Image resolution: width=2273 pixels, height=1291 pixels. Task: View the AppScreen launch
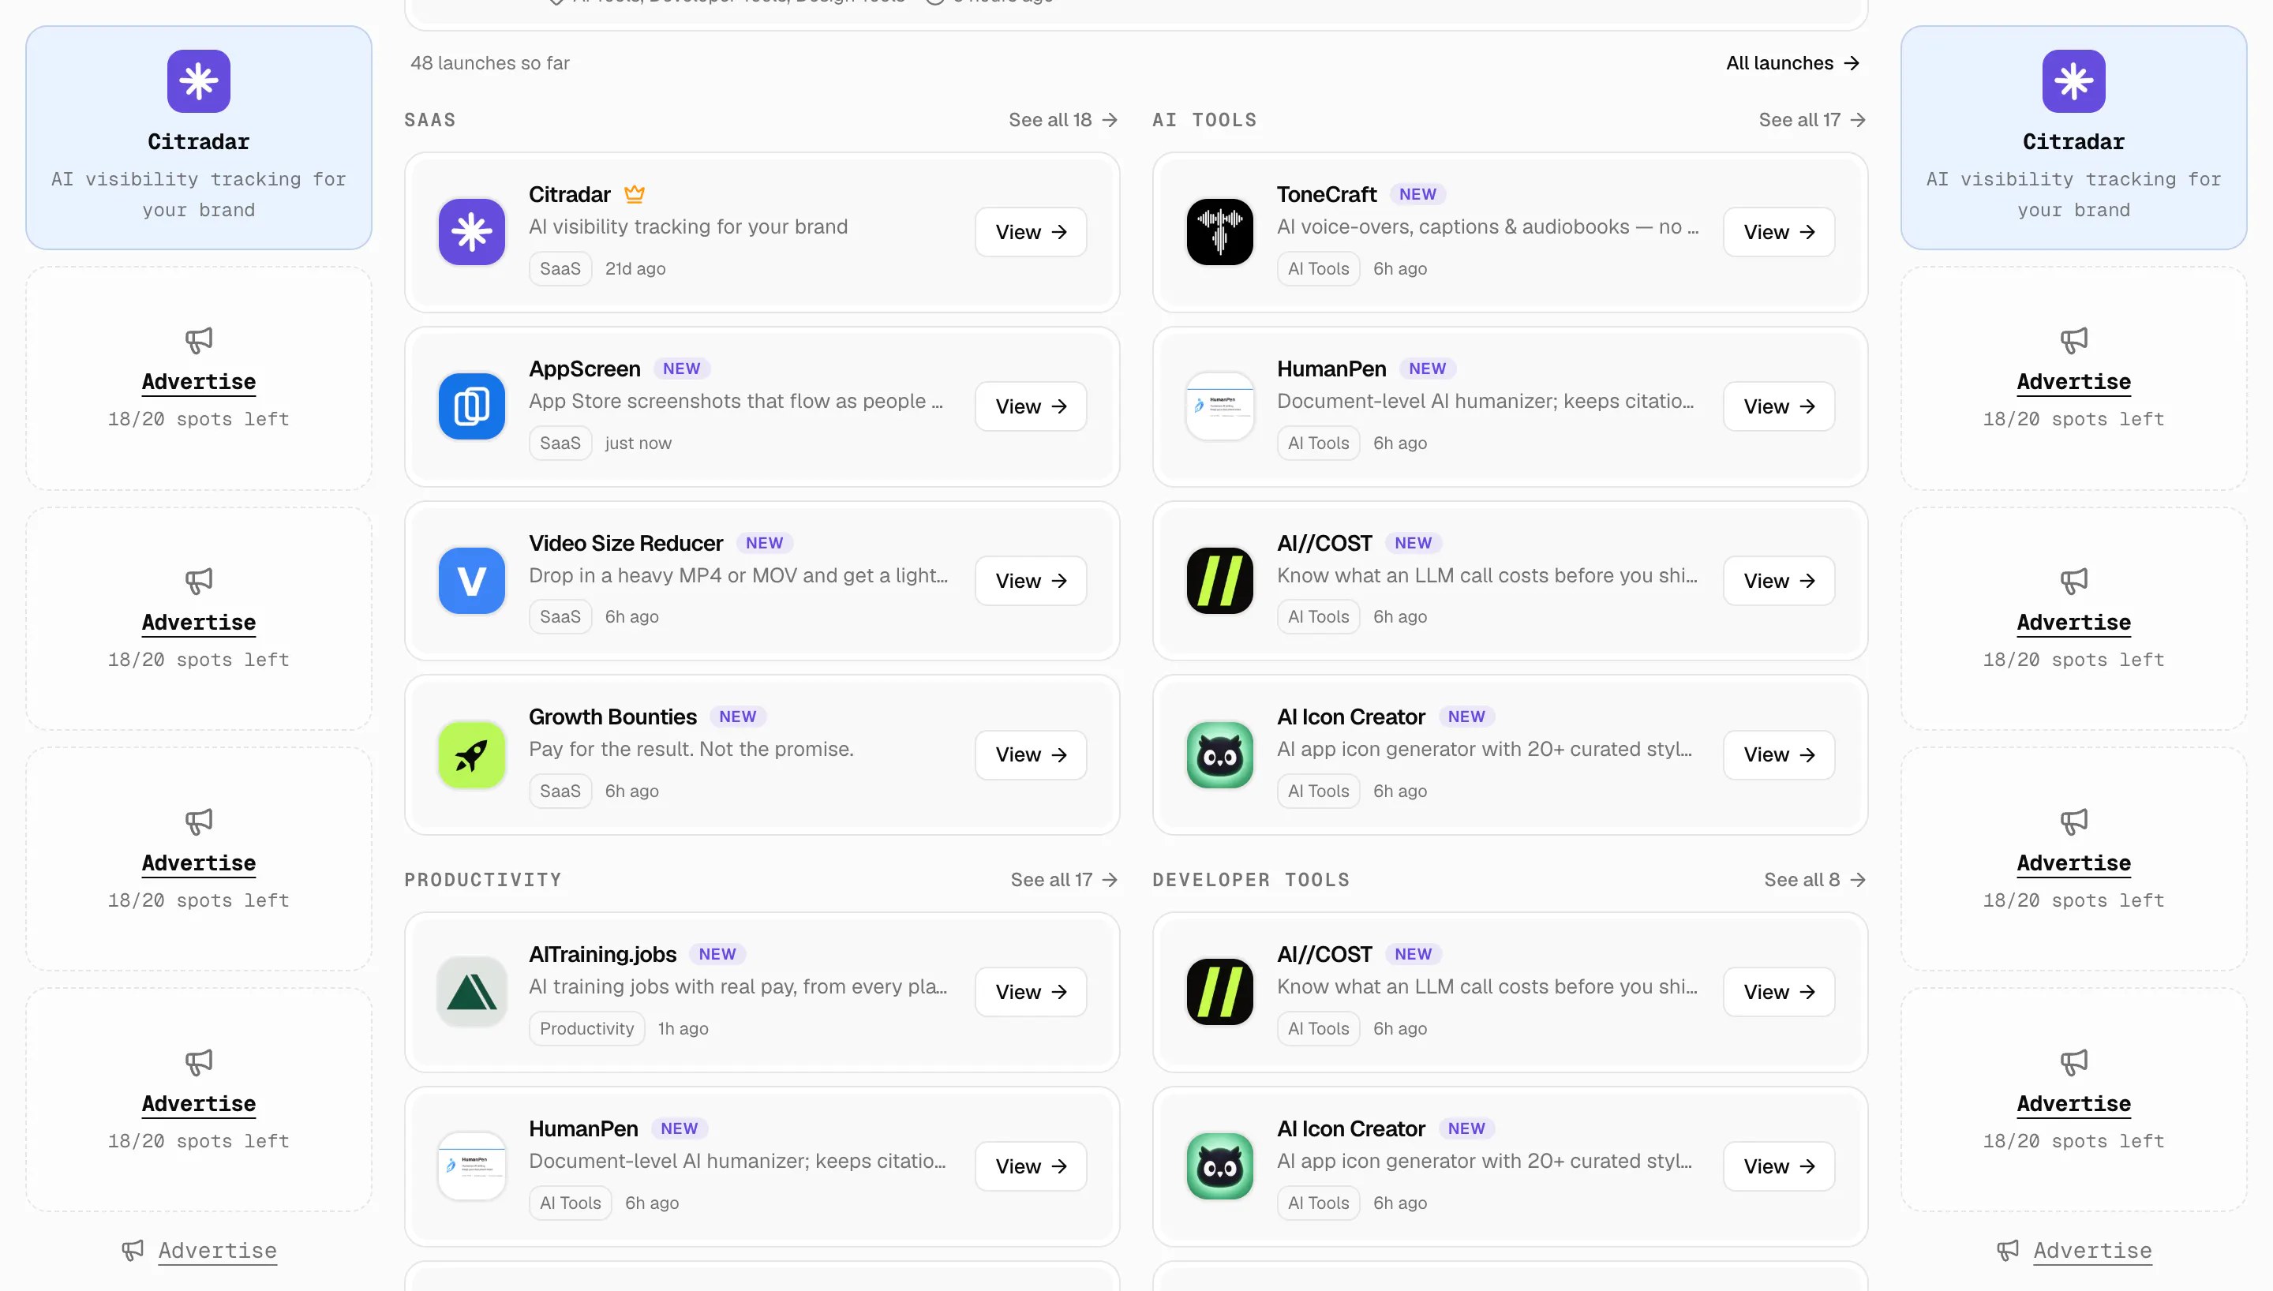pyautogui.click(x=1031, y=406)
